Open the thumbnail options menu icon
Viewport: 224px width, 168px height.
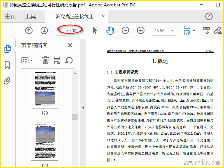pos(27,60)
